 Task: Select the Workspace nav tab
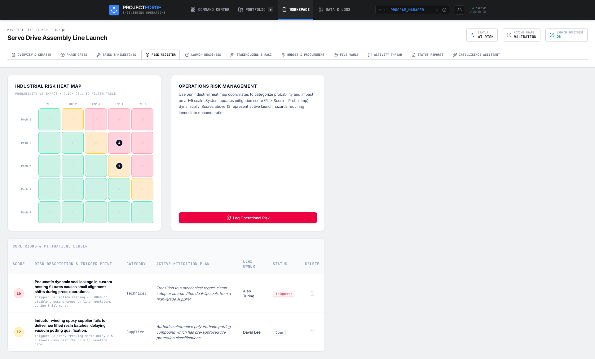pyautogui.click(x=296, y=10)
